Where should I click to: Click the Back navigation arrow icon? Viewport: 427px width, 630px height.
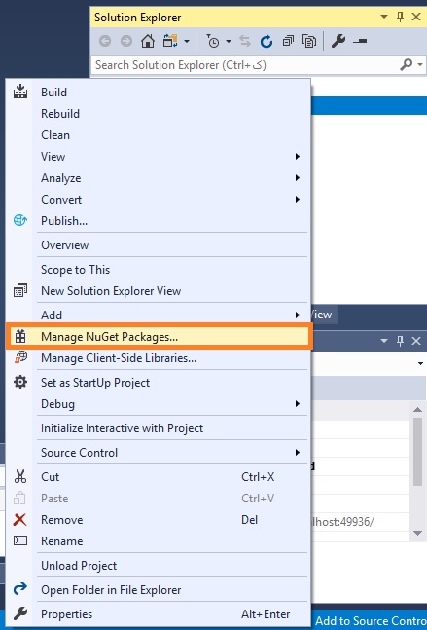coord(105,41)
